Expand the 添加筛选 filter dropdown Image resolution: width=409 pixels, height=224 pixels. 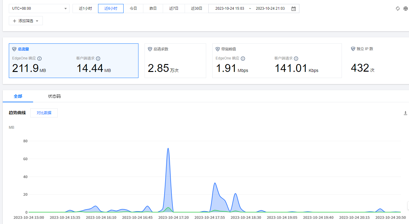click(26, 21)
